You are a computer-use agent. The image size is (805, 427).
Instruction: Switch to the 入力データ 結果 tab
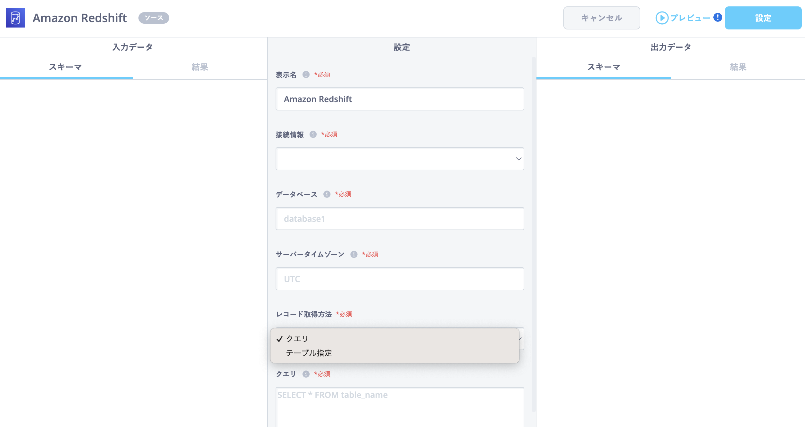200,67
